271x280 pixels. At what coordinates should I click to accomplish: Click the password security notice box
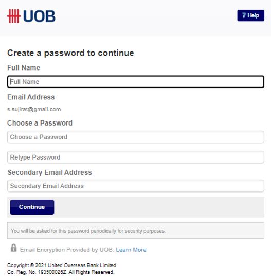click(x=136, y=231)
